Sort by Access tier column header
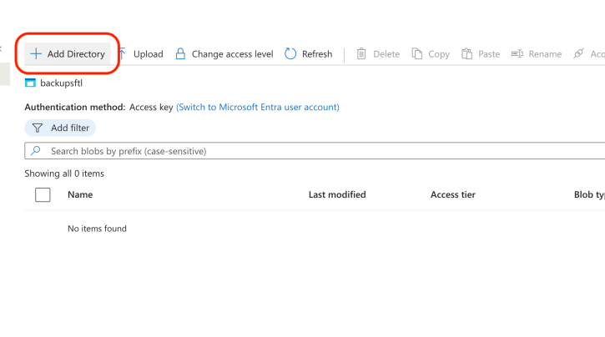Image resolution: width=605 pixels, height=337 pixels. click(x=452, y=195)
